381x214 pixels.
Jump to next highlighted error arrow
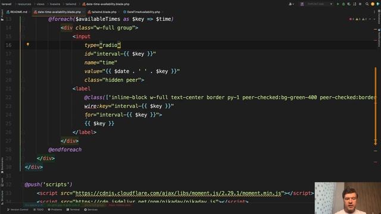point(374,19)
